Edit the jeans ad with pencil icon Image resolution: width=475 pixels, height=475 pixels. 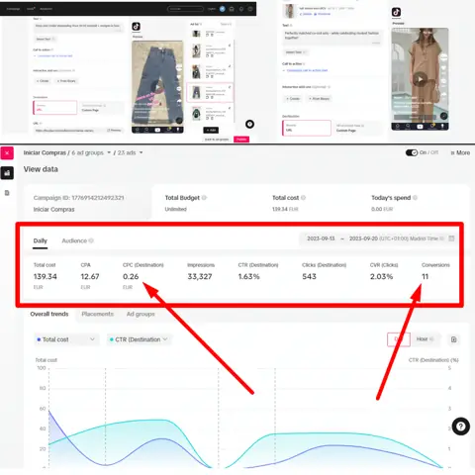click(x=230, y=87)
